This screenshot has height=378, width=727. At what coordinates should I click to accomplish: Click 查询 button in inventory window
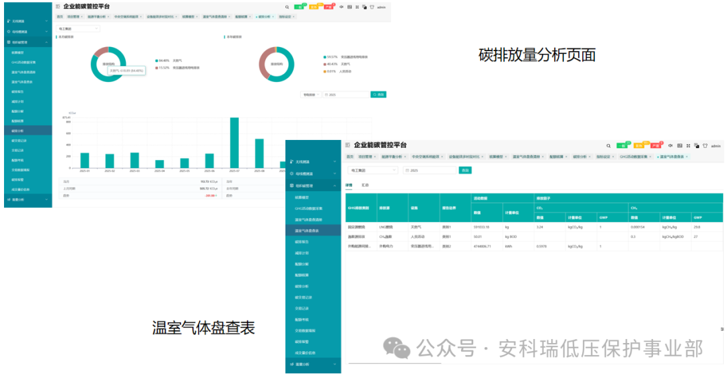click(x=465, y=170)
